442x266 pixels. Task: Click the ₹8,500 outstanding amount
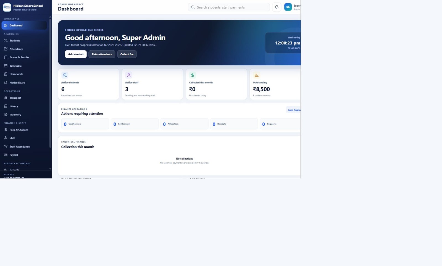261,89
